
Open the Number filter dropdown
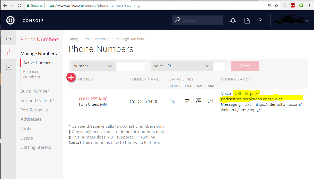pos(93,66)
